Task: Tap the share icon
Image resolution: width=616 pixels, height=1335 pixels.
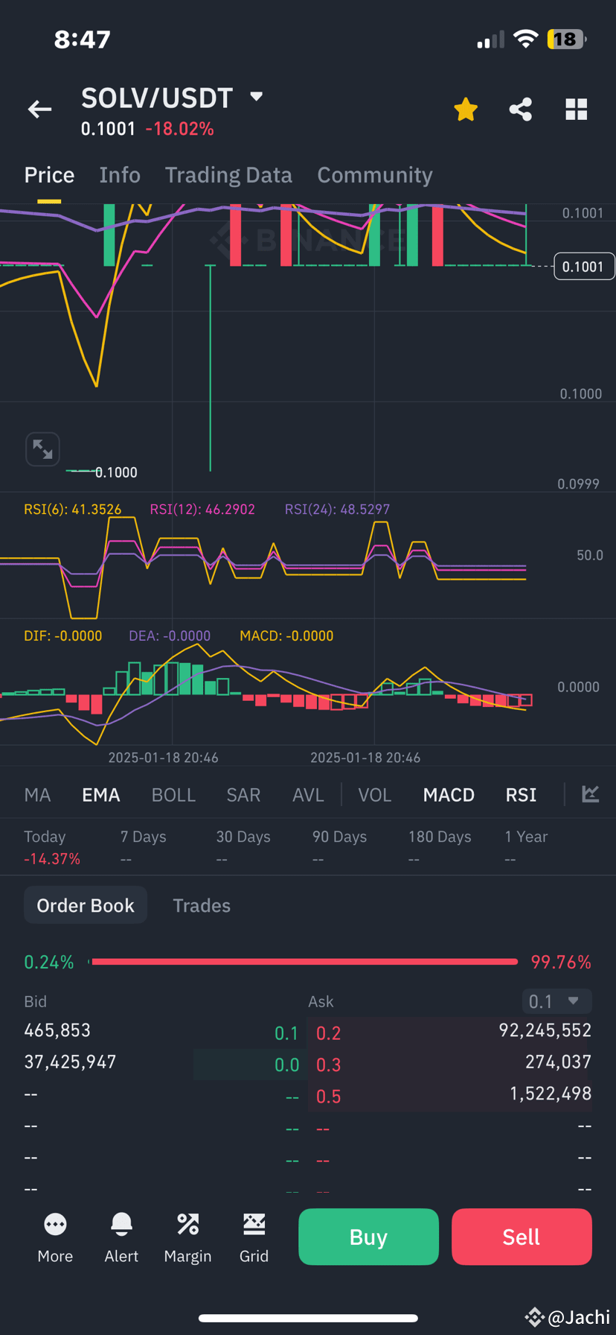Action: tap(521, 110)
